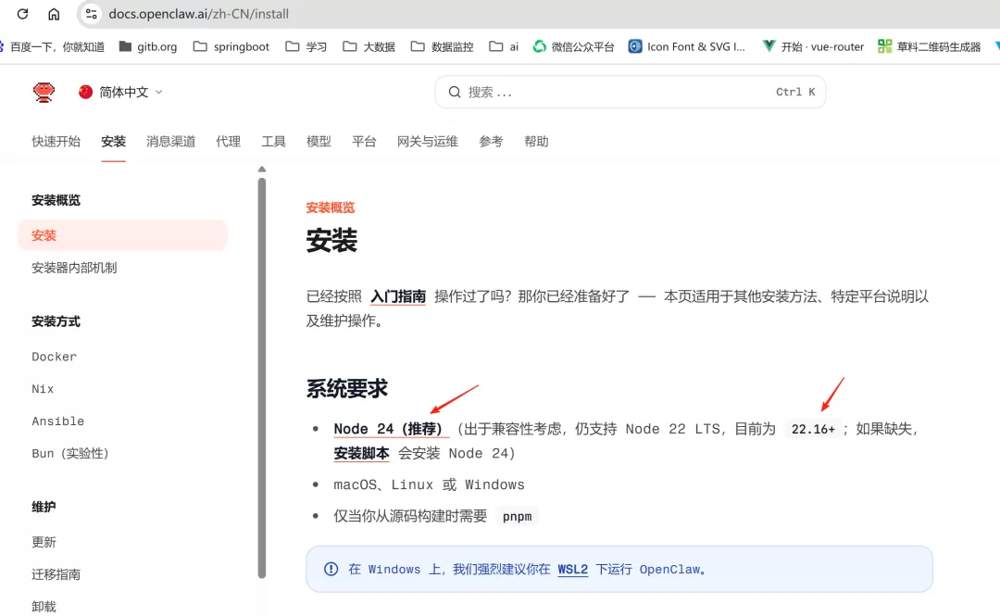Open the 大数据 bookmark folder
The image size is (1000, 616).
[x=369, y=46]
